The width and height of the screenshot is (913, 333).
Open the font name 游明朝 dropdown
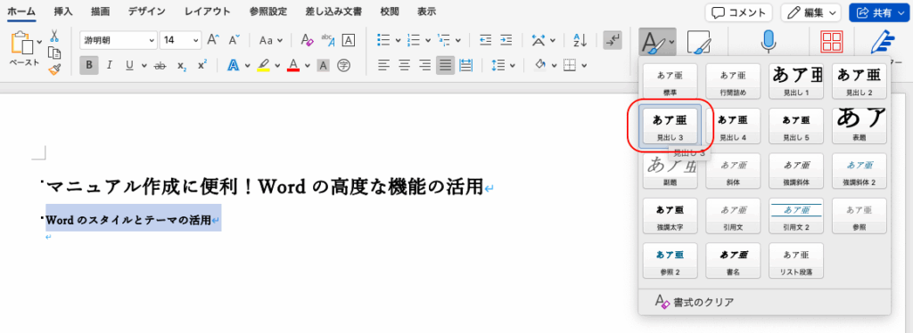coord(152,41)
